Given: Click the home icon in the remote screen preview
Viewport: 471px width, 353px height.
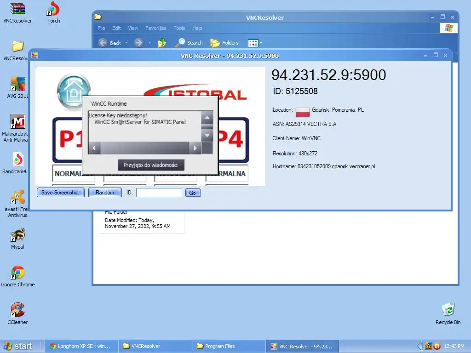Looking at the screenshot, I should click(74, 91).
